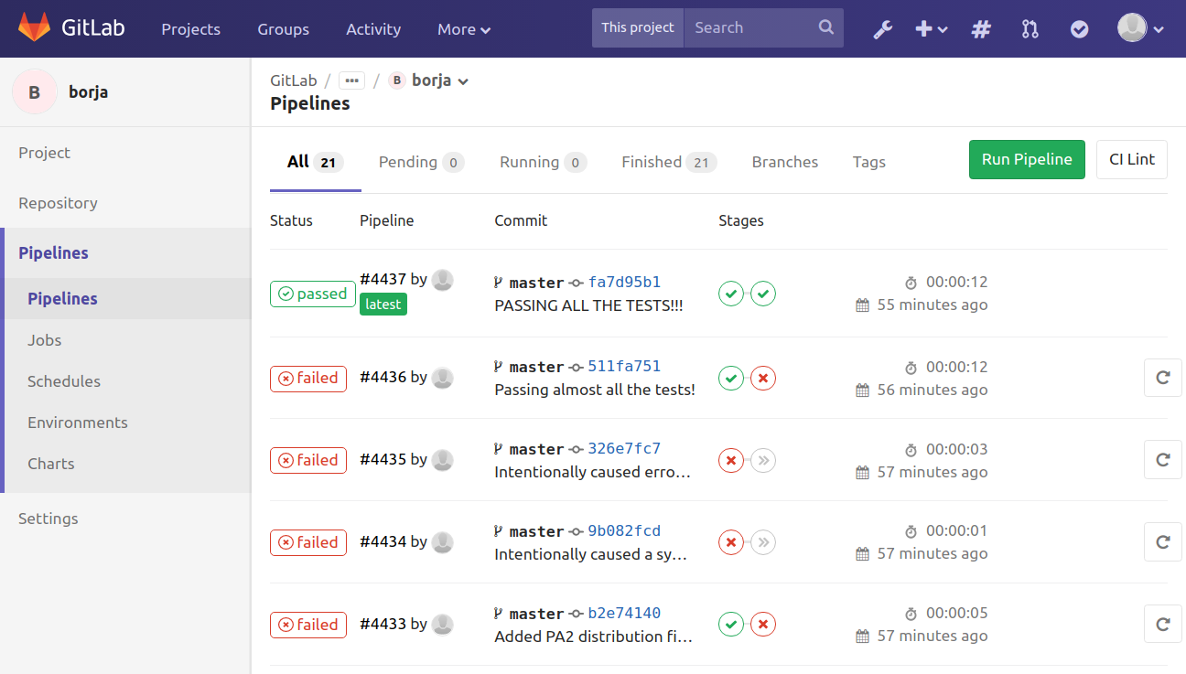
Task: Expand the breadcrumb ellipsis button
Action: click(x=351, y=80)
